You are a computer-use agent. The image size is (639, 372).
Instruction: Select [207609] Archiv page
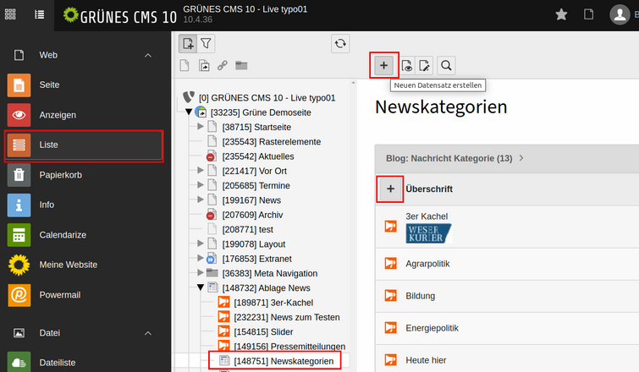[252, 216]
